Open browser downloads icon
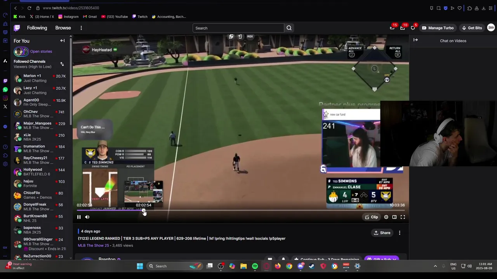 coord(484,8)
